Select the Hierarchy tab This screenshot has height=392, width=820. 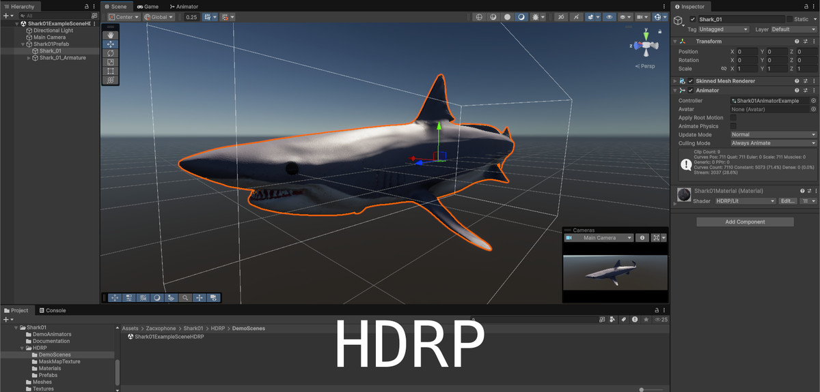click(22, 6)
